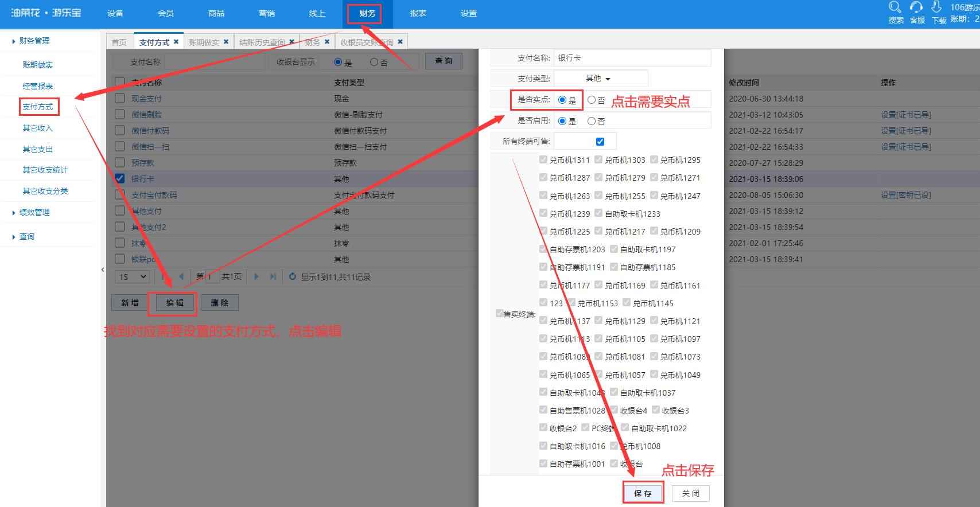Screen dimensions: 980x507
Task: Open the 线上 top menu
Action: point(317,13)
